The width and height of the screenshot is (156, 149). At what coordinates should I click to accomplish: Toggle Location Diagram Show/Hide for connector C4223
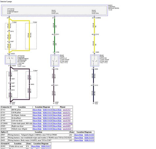[x=37, y=129]
